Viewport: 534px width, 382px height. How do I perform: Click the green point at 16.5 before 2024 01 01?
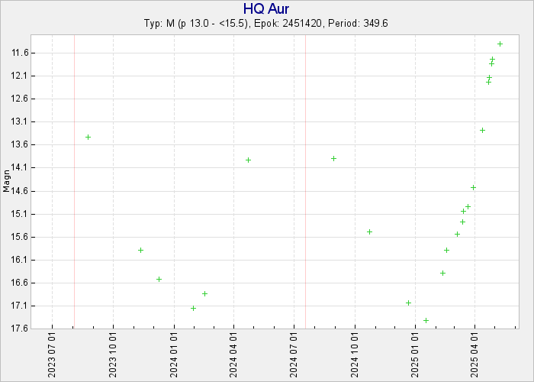click(x=159, y=279)
